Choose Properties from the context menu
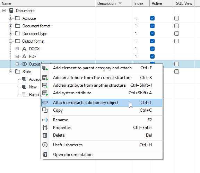The width and height of the screenshot is (200, 173). click(102, 128)
